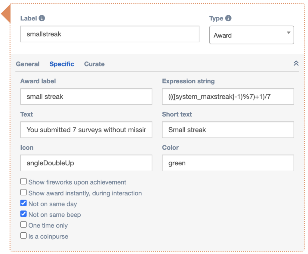
Task: Click the Icon field with angleDoubleUp
Action: click(x=86, y=163)
